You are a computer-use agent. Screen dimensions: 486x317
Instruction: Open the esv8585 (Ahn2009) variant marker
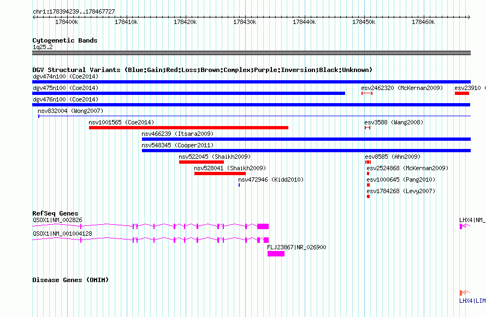click(x=368, y=162)
